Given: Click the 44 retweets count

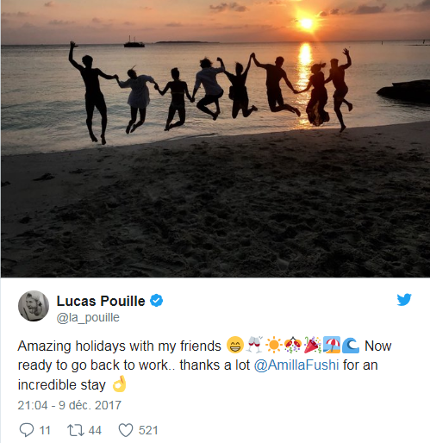Looking at the screenshot, I should 95,430.
